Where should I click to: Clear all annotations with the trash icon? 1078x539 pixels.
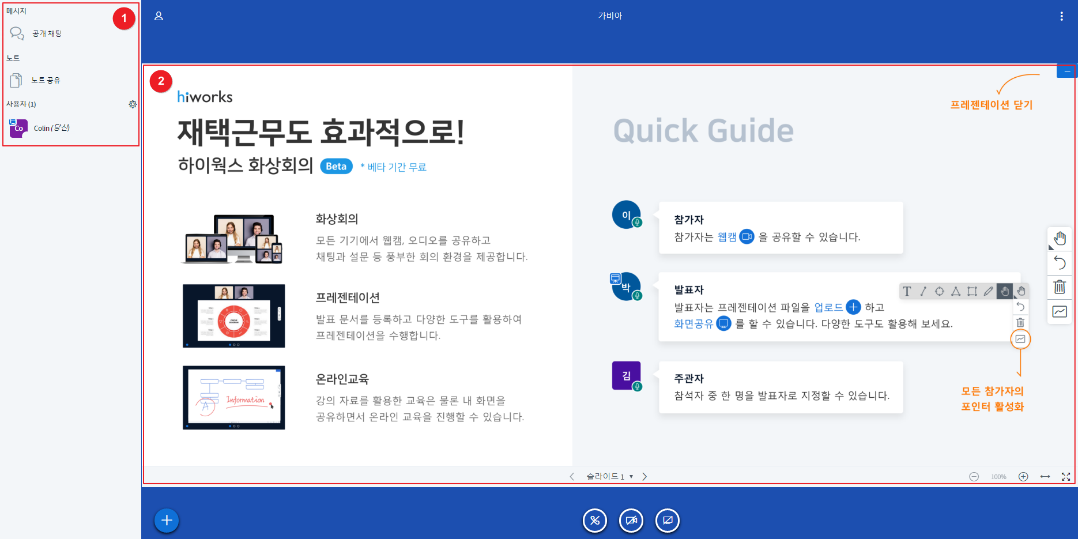[x=1060, y=287]
